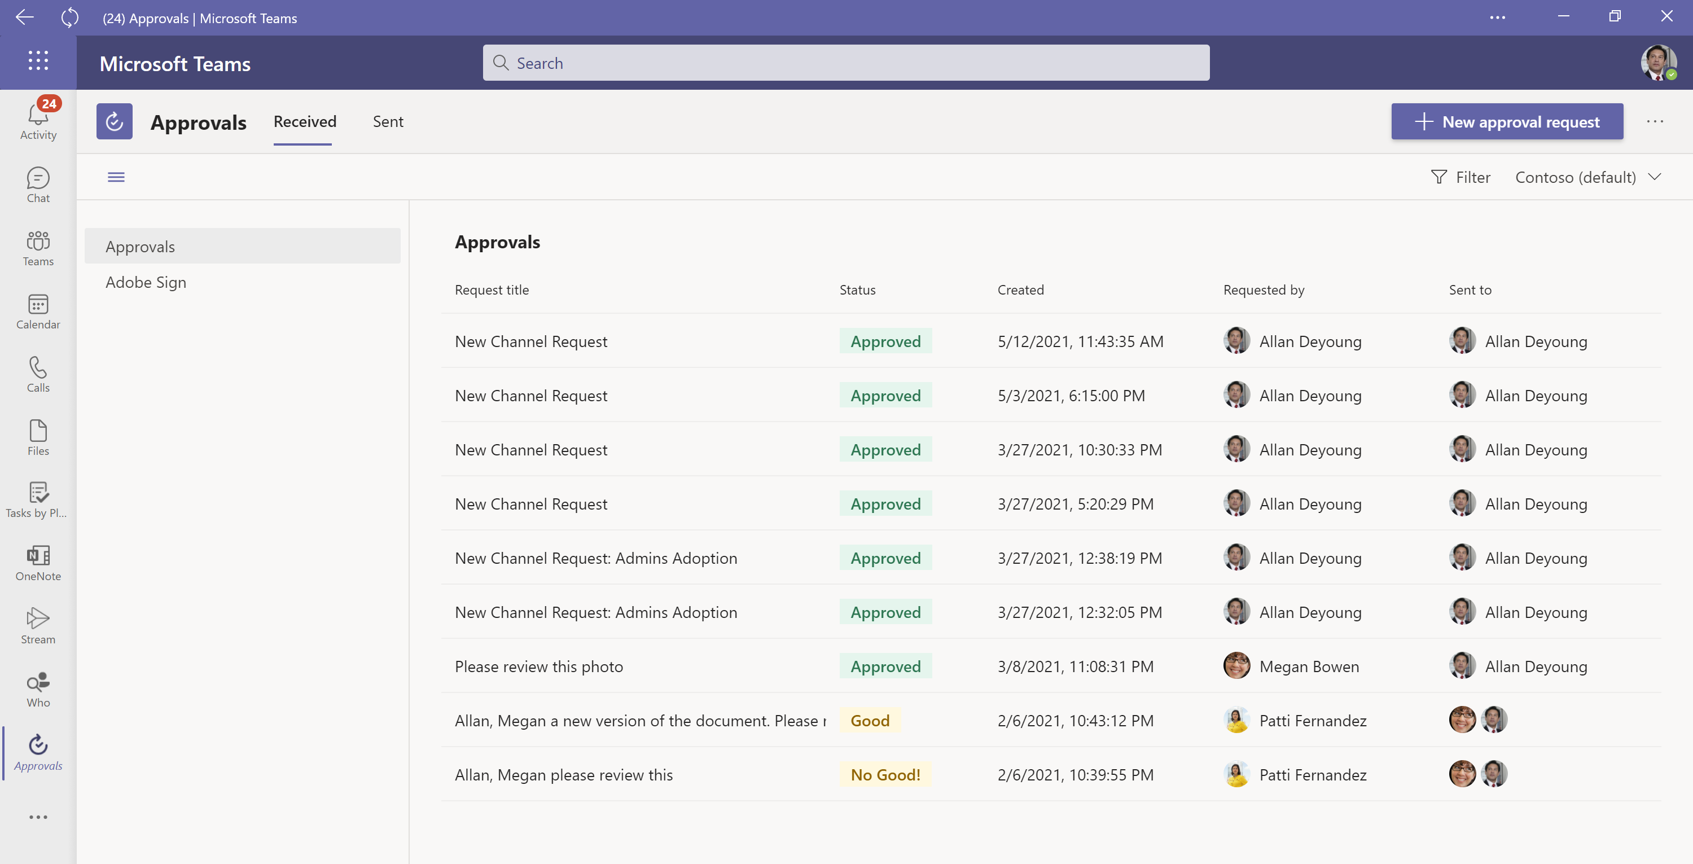Open the Calendar app icon
Image resolution: width=1693 pixels, height=864 pixels.
click(38, 311)
